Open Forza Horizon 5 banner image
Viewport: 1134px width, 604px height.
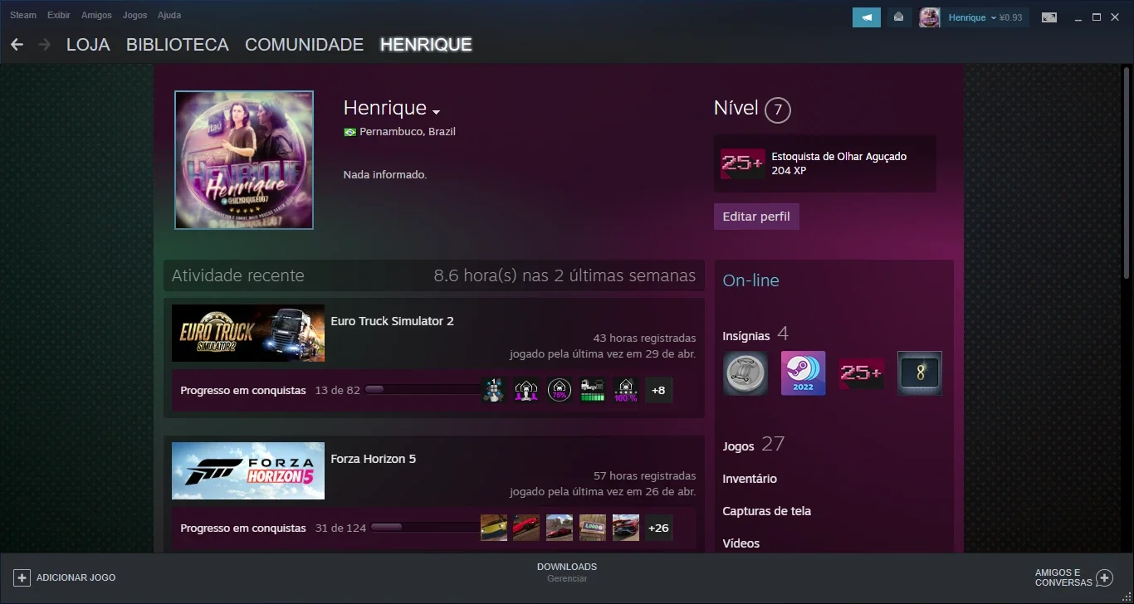248,470
